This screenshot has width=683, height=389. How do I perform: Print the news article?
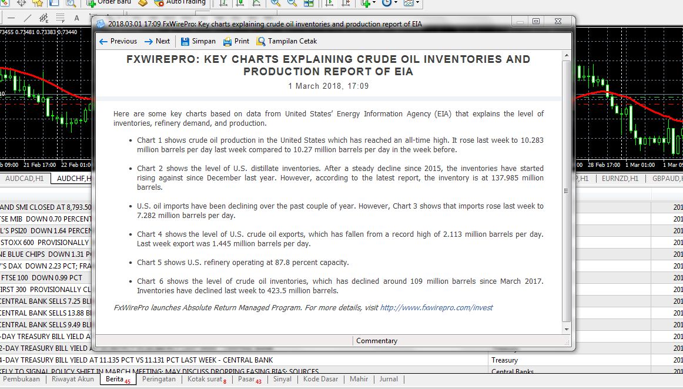pos(236,41)
